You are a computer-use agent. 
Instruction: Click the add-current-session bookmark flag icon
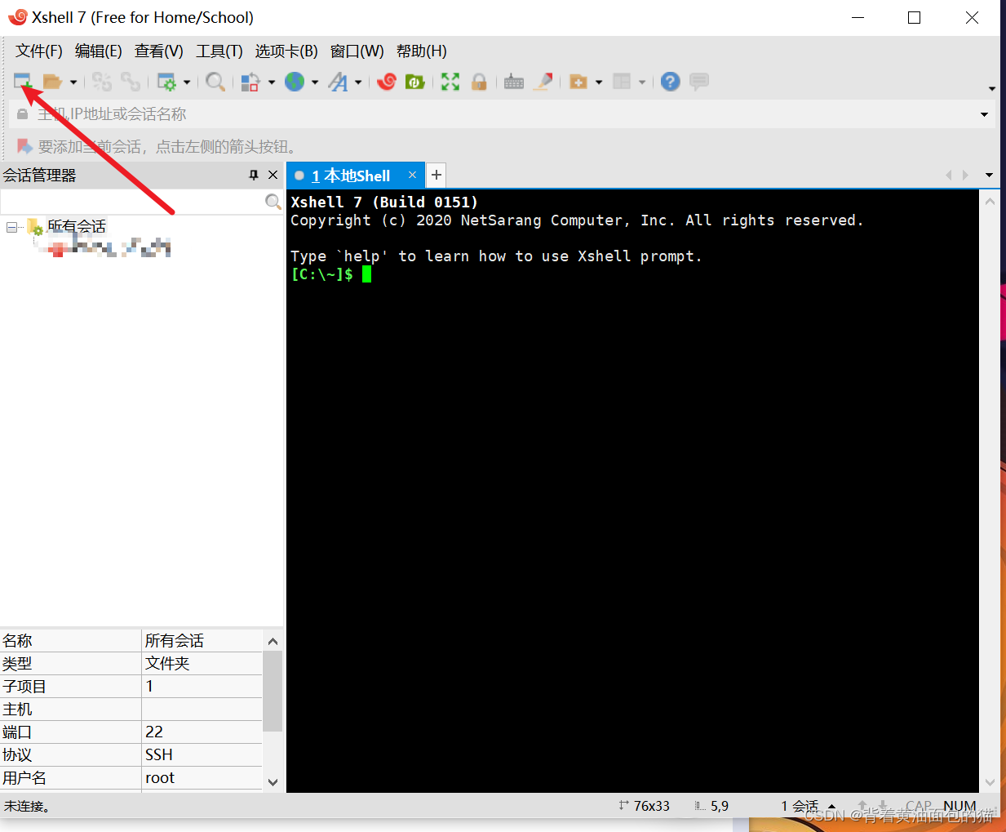pos(24,147)
